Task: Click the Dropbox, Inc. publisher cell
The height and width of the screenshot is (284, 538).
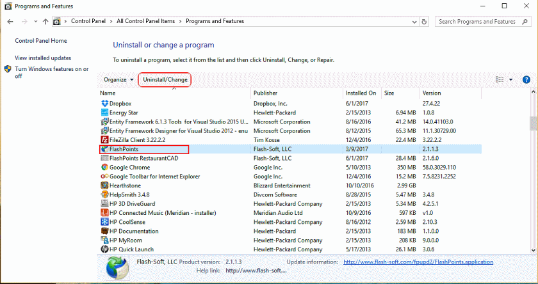Action: (270, 104)
